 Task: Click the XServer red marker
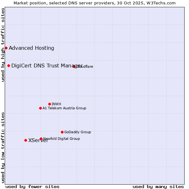[26, 140]
